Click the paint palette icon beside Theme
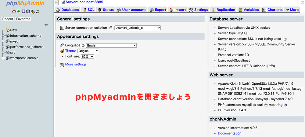 [62, 51]
